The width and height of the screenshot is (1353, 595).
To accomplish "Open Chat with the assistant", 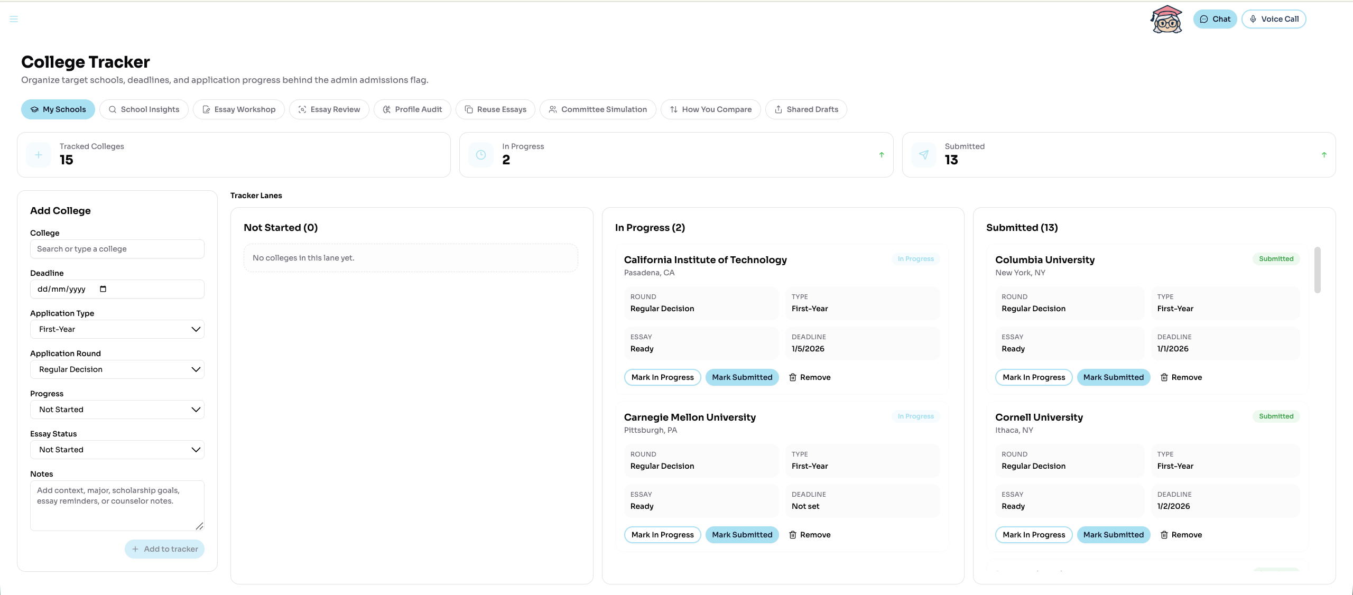I will click(x=1215, y=18).
